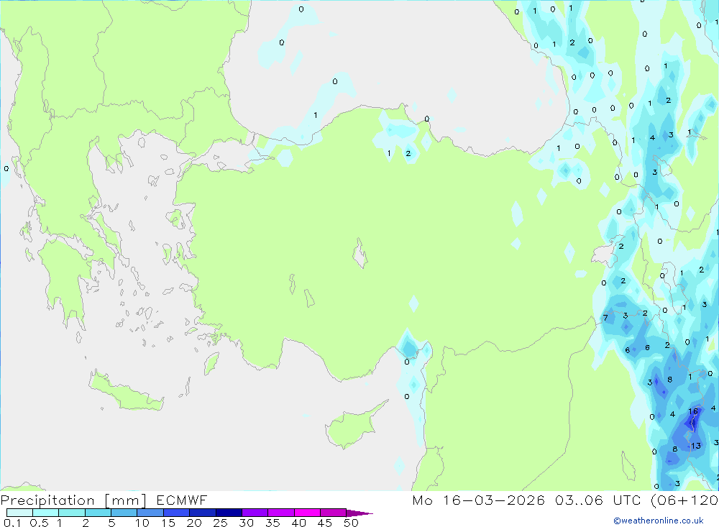Click the 0.1–0.5 mm legend color swatch
The image size is (719, 527).
pos(19,513)
